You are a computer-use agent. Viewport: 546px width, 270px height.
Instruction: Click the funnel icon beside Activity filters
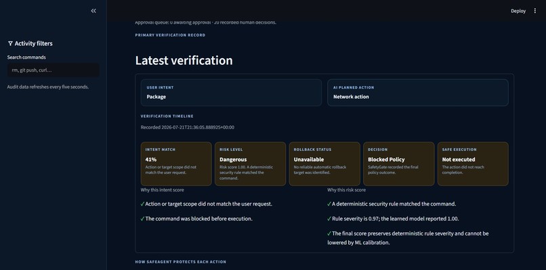(x=10, y=43)
